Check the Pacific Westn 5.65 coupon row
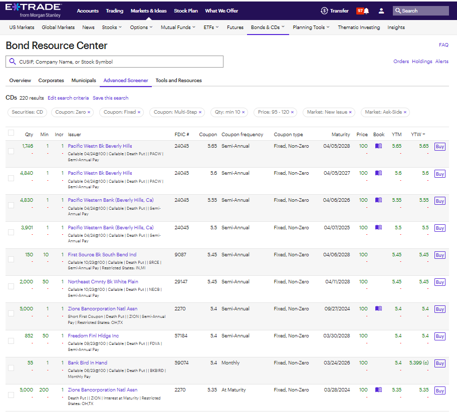457x413 pixels. 11,151
